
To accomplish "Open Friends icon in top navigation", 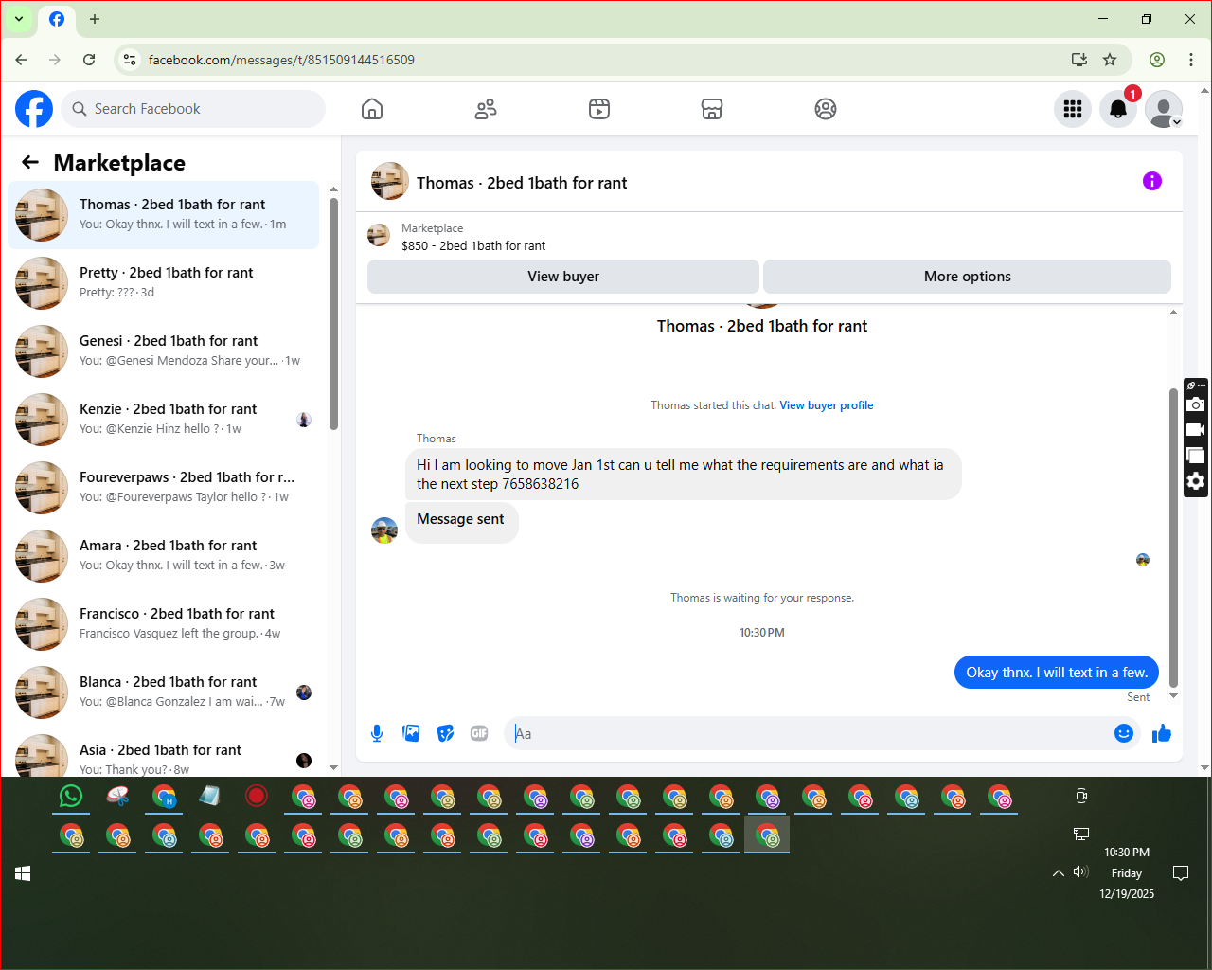I will click(486, 109).
